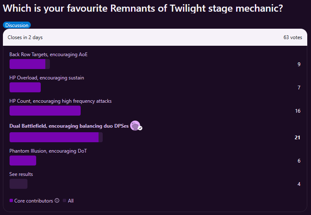Click the Closes in 2 days text
Image resolution: width=311 pixels, height=215 pixels.
[25, 37]
